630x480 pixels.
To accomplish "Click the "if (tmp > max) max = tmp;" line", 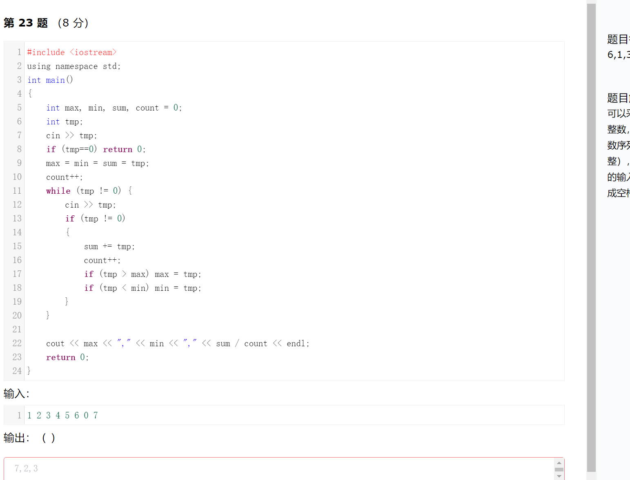I will click(x=143, y=274).
